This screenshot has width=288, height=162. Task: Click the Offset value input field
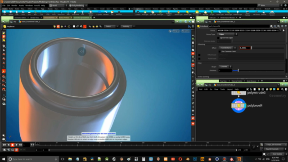(245, 48)
